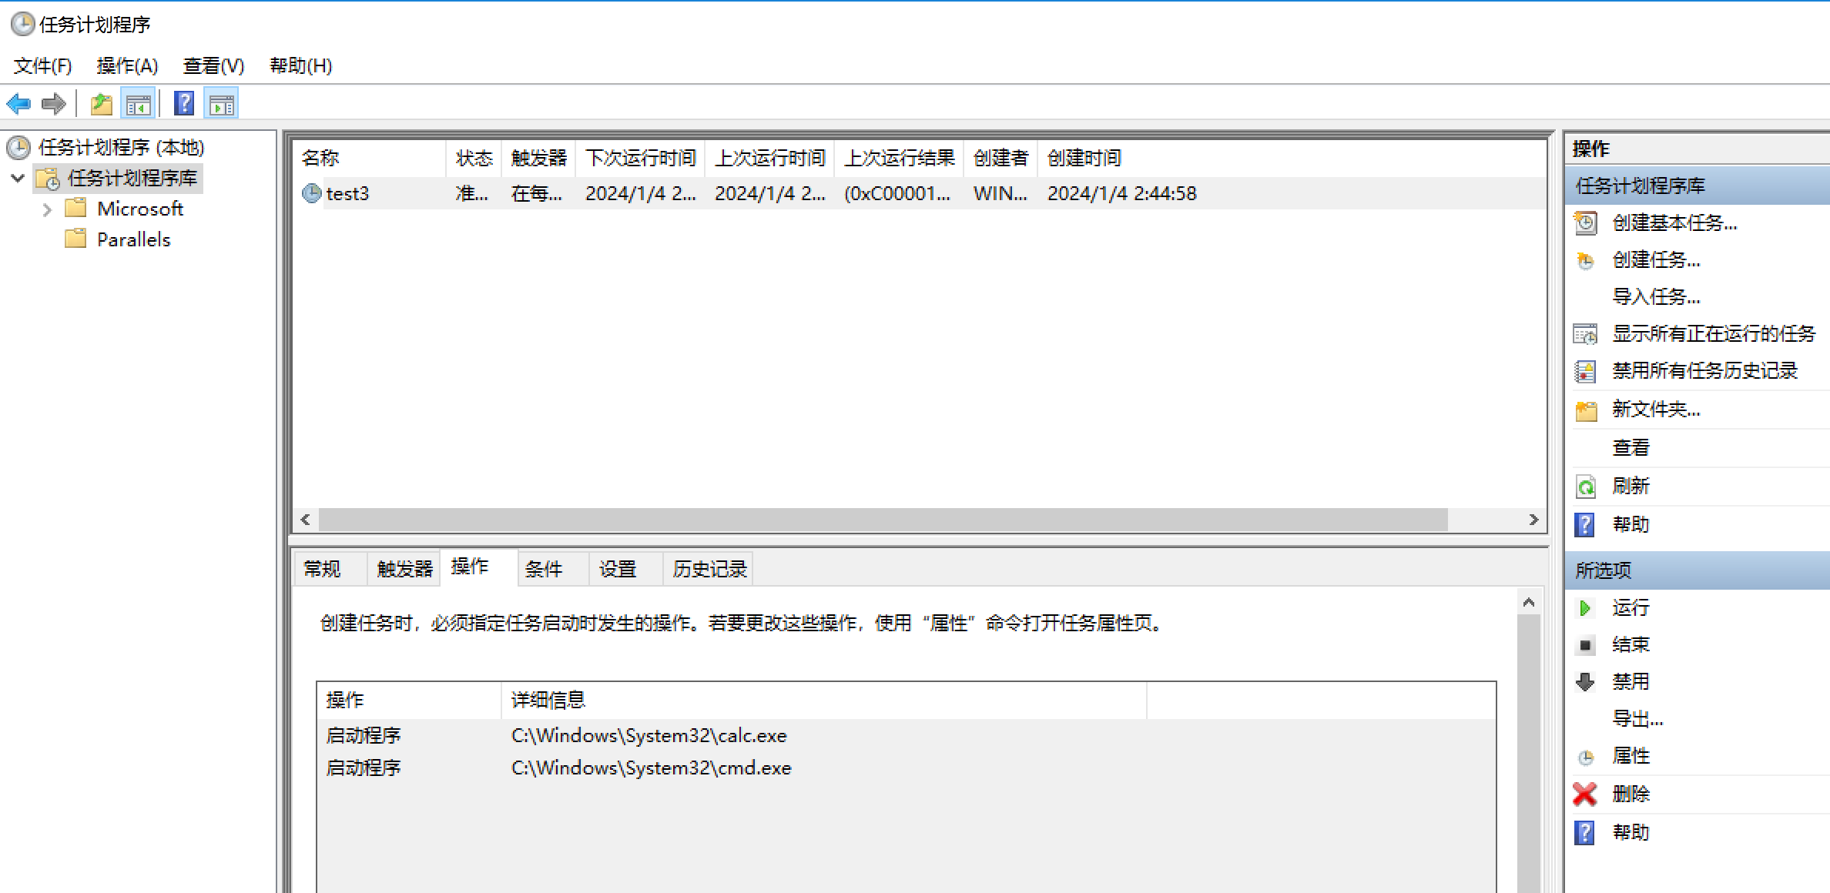The width and height of the screenshot is (1830, 893).
Task: Click the red X delete icon
Action: (x=1585, y=794)
